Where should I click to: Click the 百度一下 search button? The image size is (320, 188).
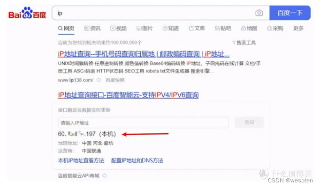[x=290, y=13]
